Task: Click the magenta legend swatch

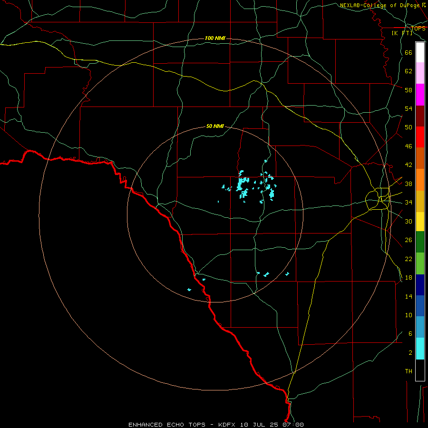Action: pos(420,95)
